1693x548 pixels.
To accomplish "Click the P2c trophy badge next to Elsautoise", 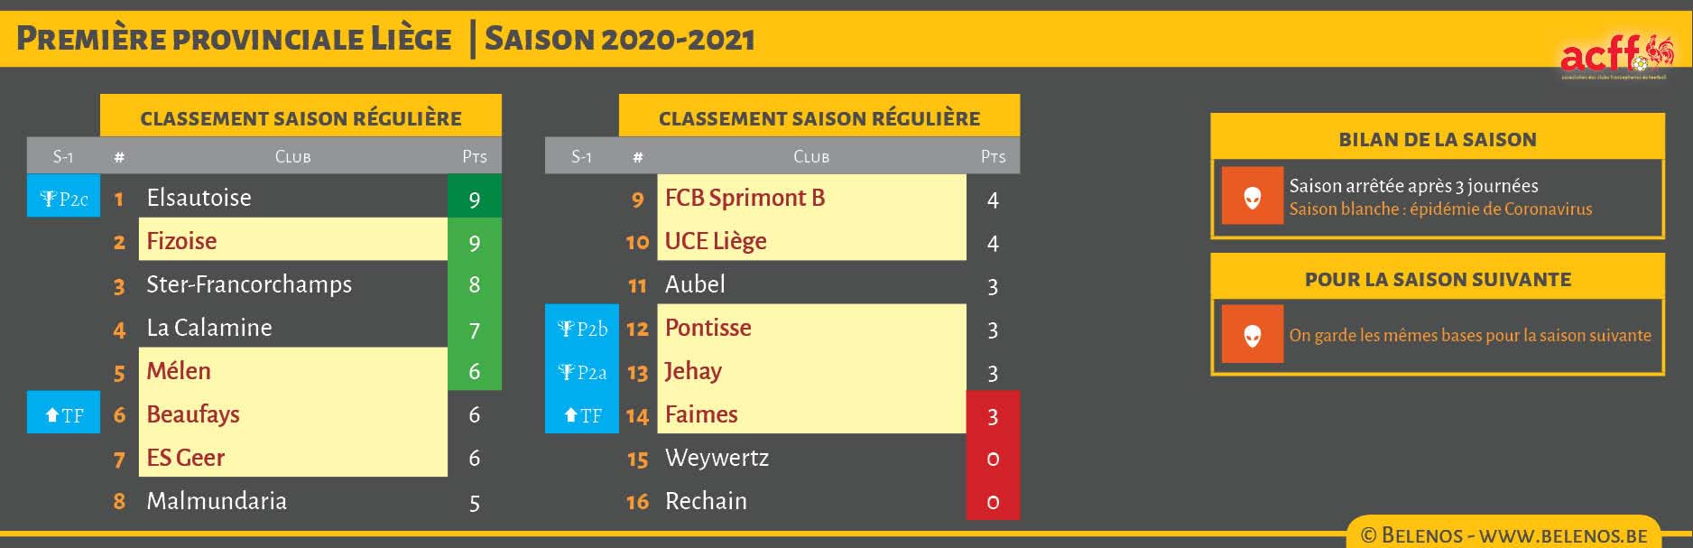I will pos(63,198).
